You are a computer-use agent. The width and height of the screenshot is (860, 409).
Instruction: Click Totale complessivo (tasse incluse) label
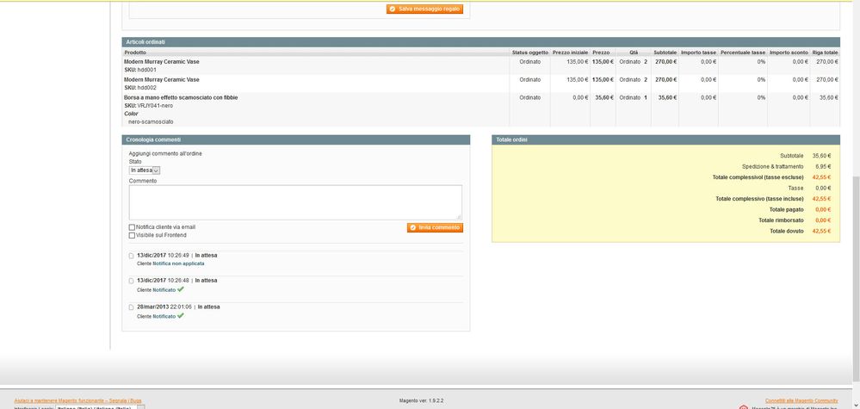(759, 199)
